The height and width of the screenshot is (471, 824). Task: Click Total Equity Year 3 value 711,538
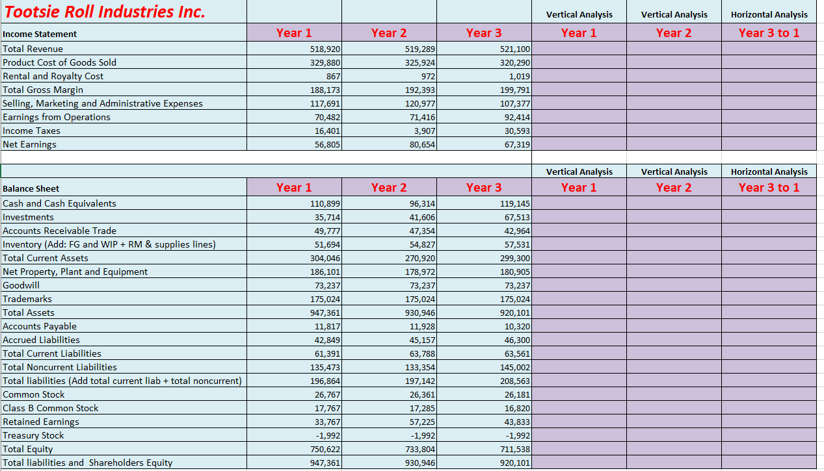[x=484, y=449]
